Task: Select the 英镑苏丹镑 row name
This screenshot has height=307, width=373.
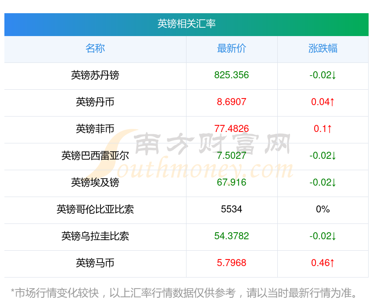Action: 95,75
